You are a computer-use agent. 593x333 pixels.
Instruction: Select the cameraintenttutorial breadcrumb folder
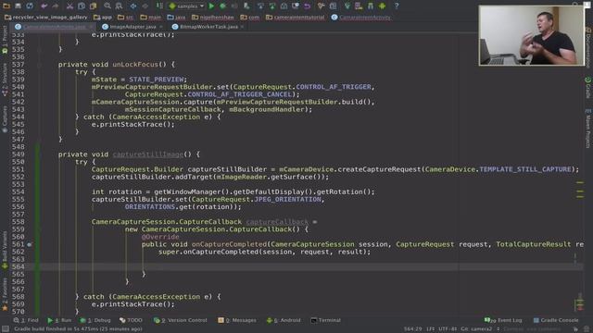coord(295,17)
